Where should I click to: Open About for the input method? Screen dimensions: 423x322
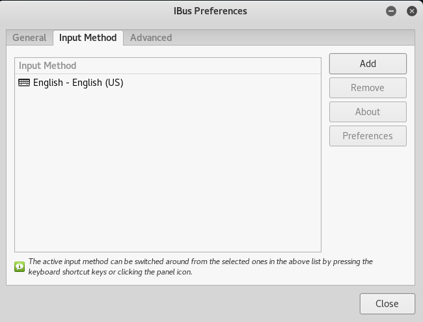tap(368, 112)
